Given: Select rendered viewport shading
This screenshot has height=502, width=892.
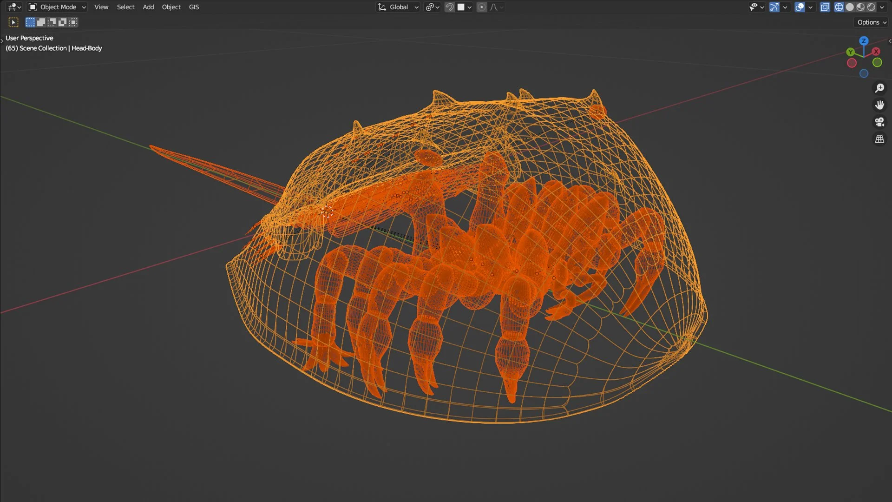Looking at the screenshot, I should pyautogui.click(x=871, y=7).
